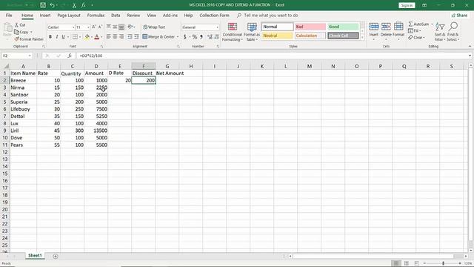Click the Increase Indent icon
Screen dimensions: 474x267
(136, 36)
